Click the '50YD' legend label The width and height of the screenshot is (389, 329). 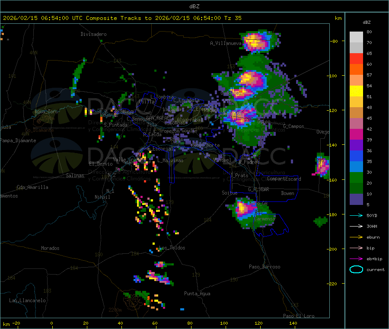(x=372, y=215)
